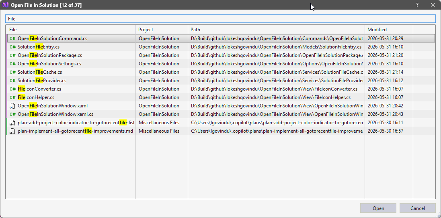Select OpenFileInSolutionSettings.cs file name

pos(49,64)
